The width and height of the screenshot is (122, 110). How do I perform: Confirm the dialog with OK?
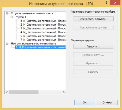pos(85,102)
